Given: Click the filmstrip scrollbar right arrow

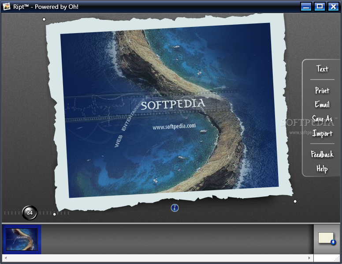Looking at the screenshot, I should click(x=309, y=258).
